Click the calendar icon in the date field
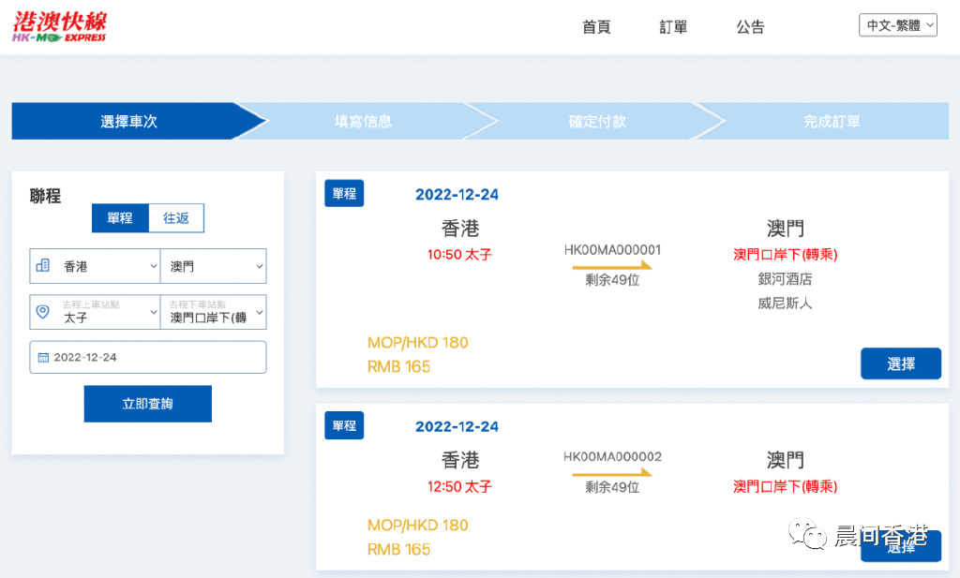Image resolution: width=960 pixels, height=578 pixels. point(43,357)
